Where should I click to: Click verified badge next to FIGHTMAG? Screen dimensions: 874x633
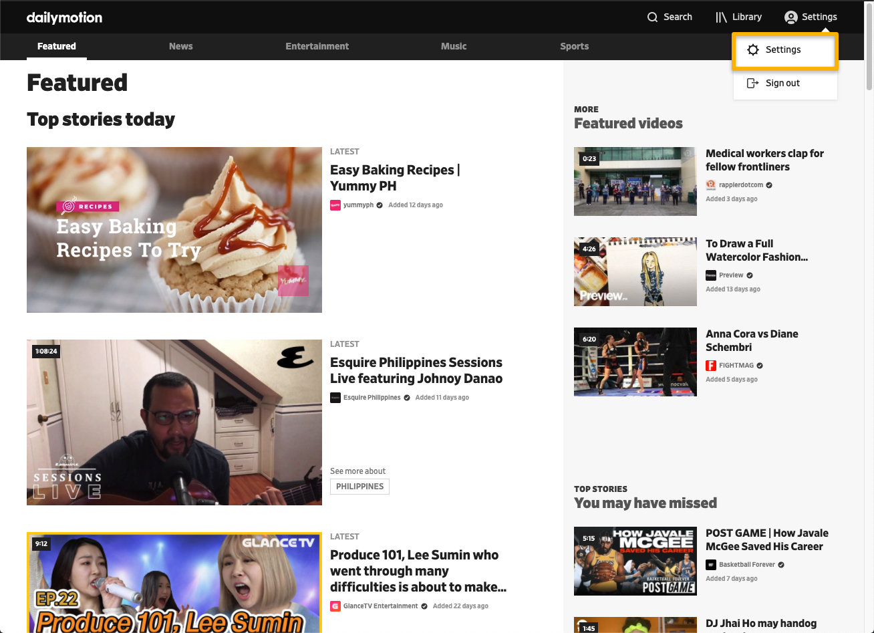[x=760, y=366]
